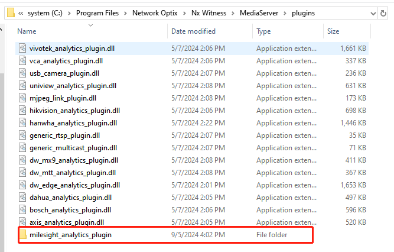The height and width of the screenshot is (252, 394).
Task: Click the milesight_analytics_plugin folder icon
Action: click(23, 235)
